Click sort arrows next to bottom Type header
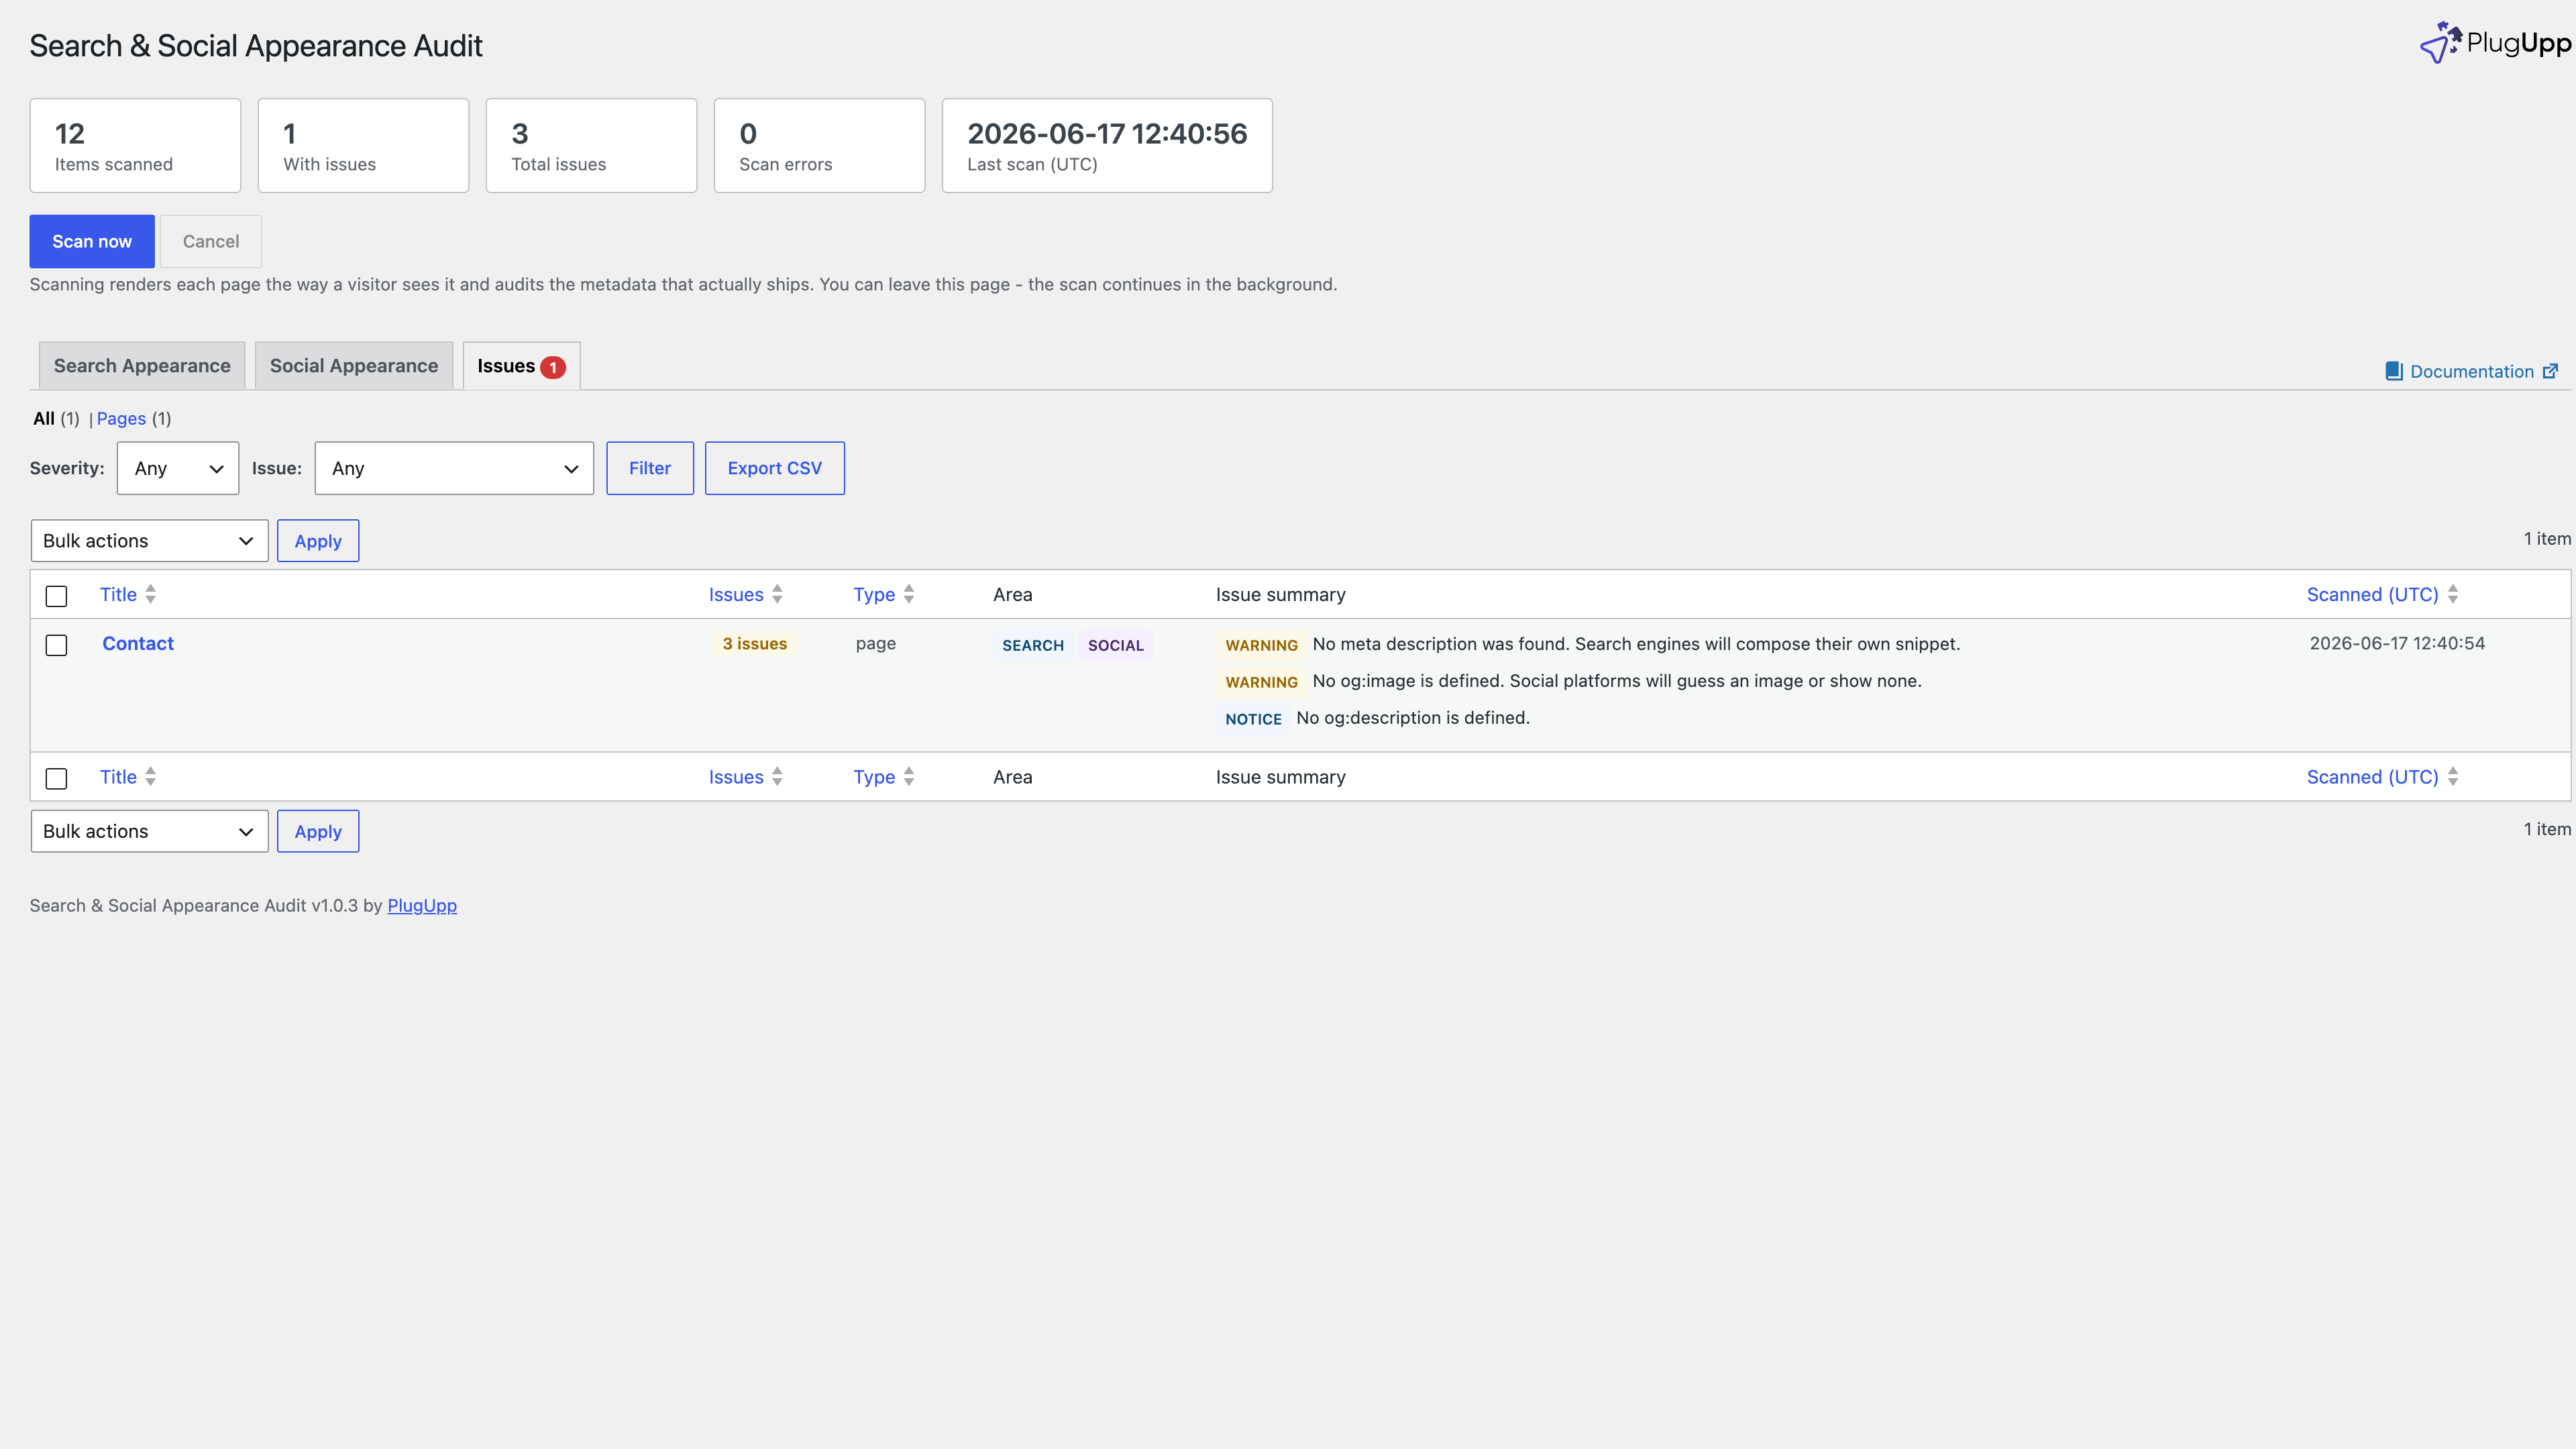This screenshot has height=1449, width=2576. tap(908, 776)
